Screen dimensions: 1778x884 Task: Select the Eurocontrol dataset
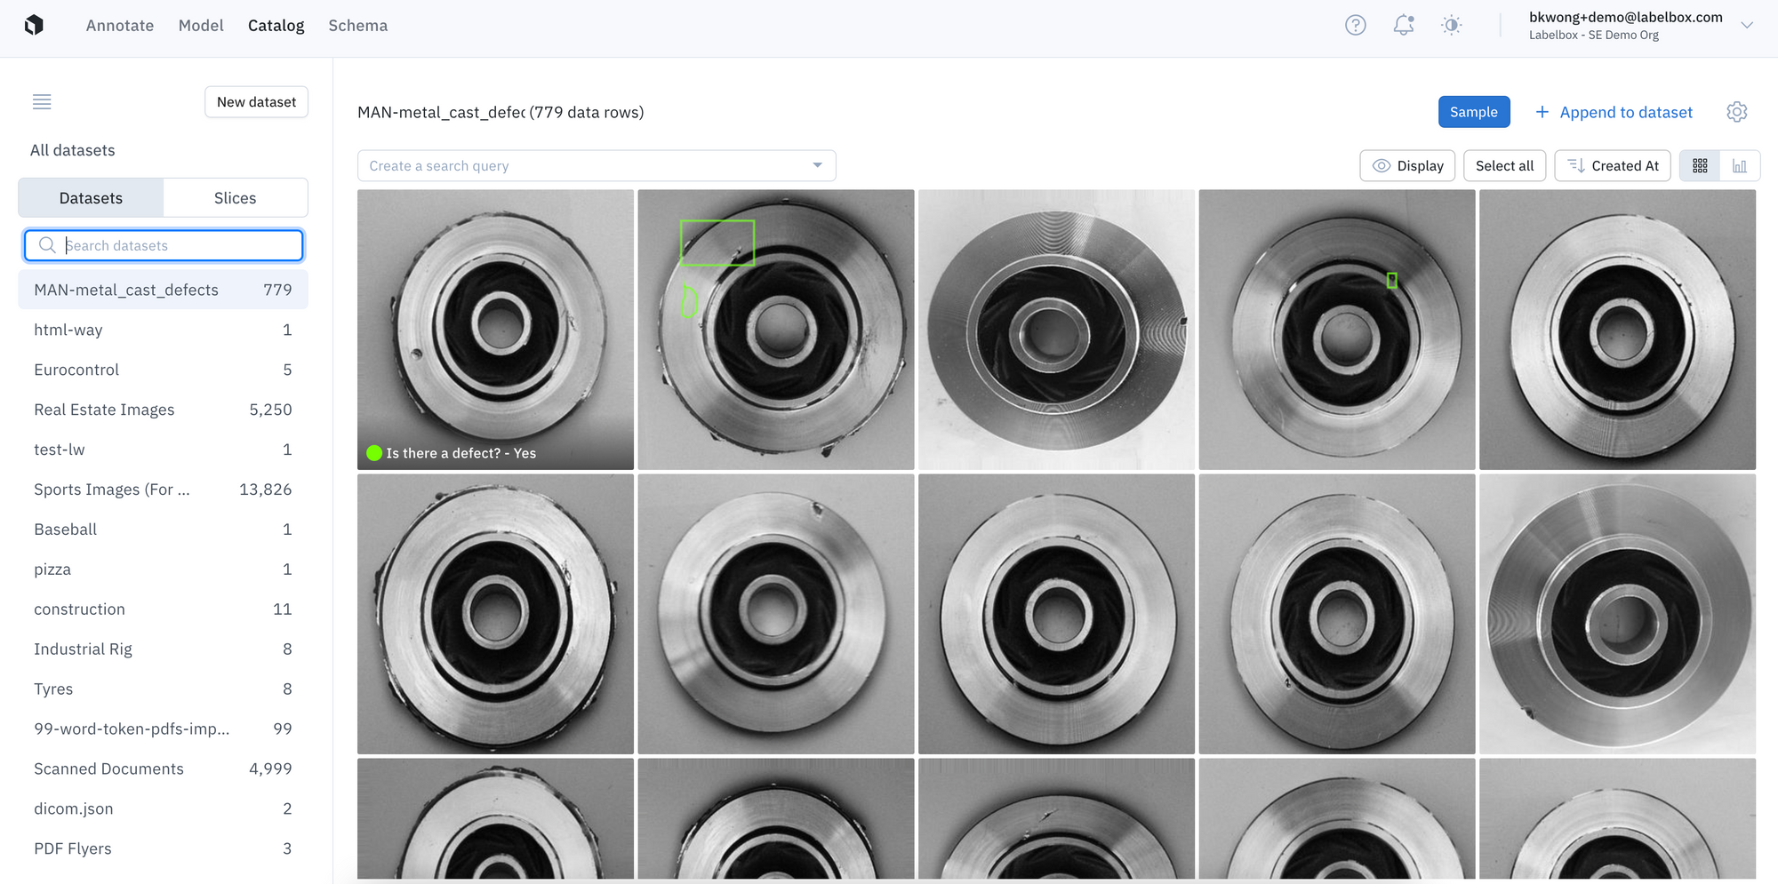click(x=164, y=370)
